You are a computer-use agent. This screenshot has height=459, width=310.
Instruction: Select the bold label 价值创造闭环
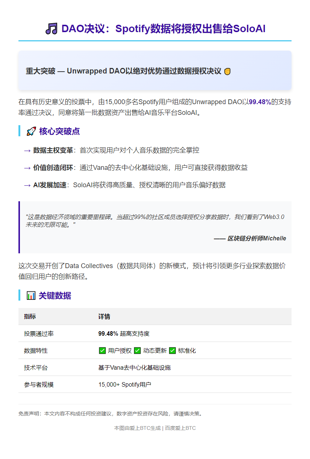[x=53, y=168]
